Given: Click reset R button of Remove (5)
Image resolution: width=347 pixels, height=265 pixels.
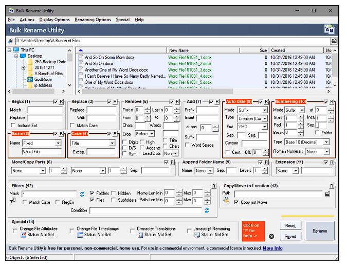Looking at the screenshot, I should pos(177,101).
